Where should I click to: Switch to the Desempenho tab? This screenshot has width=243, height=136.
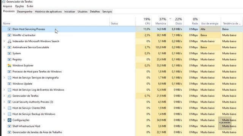(x=25, y=12)
